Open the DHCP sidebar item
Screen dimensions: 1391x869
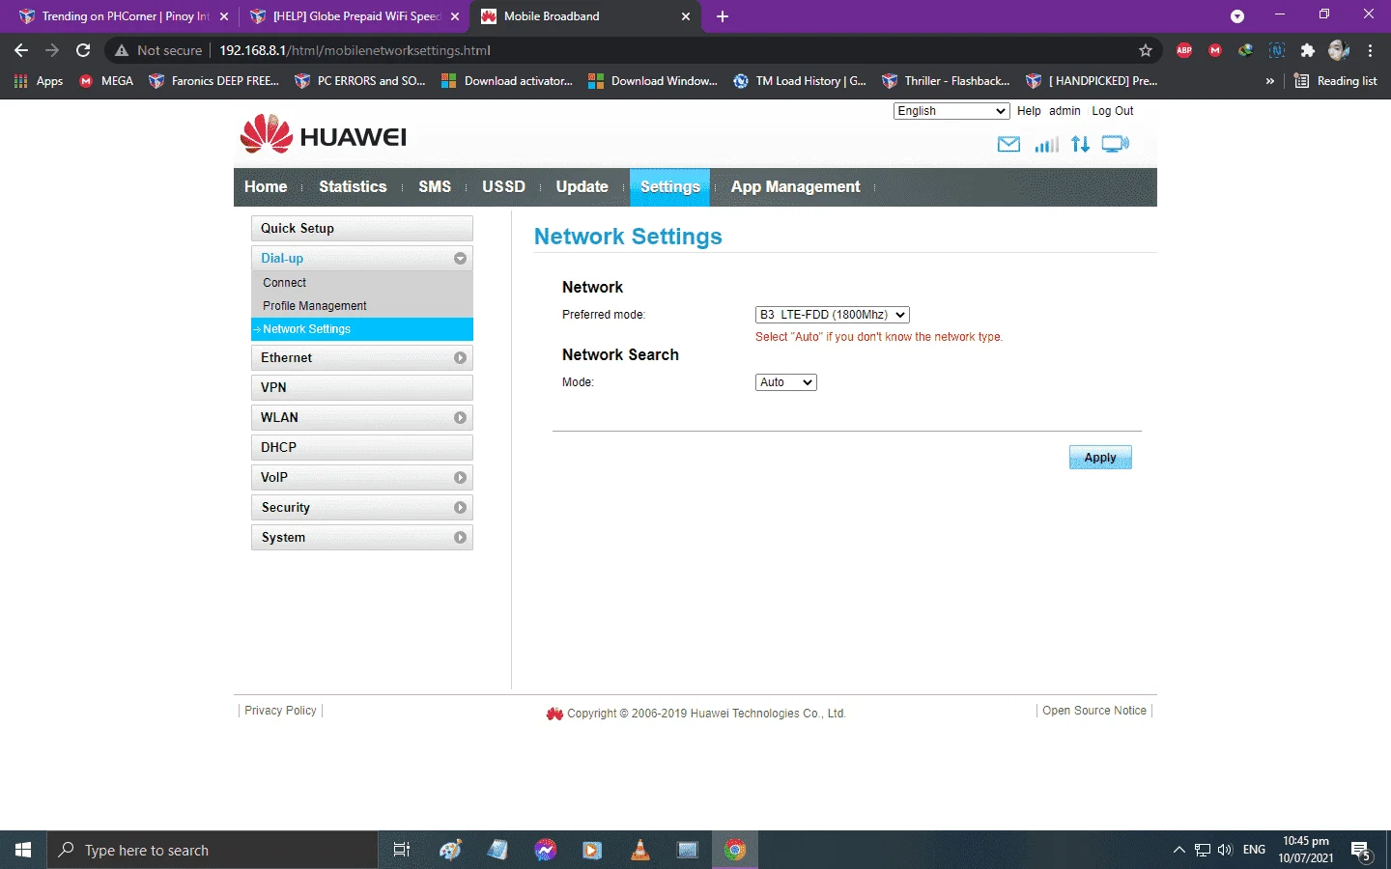[362, 448]
